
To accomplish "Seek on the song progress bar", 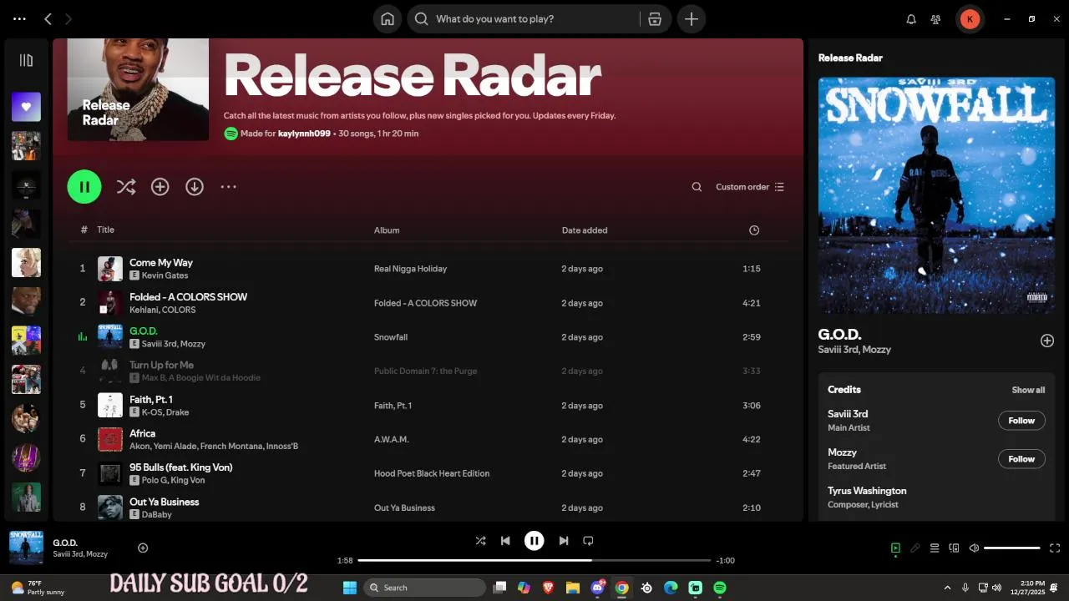I will 534,561.
